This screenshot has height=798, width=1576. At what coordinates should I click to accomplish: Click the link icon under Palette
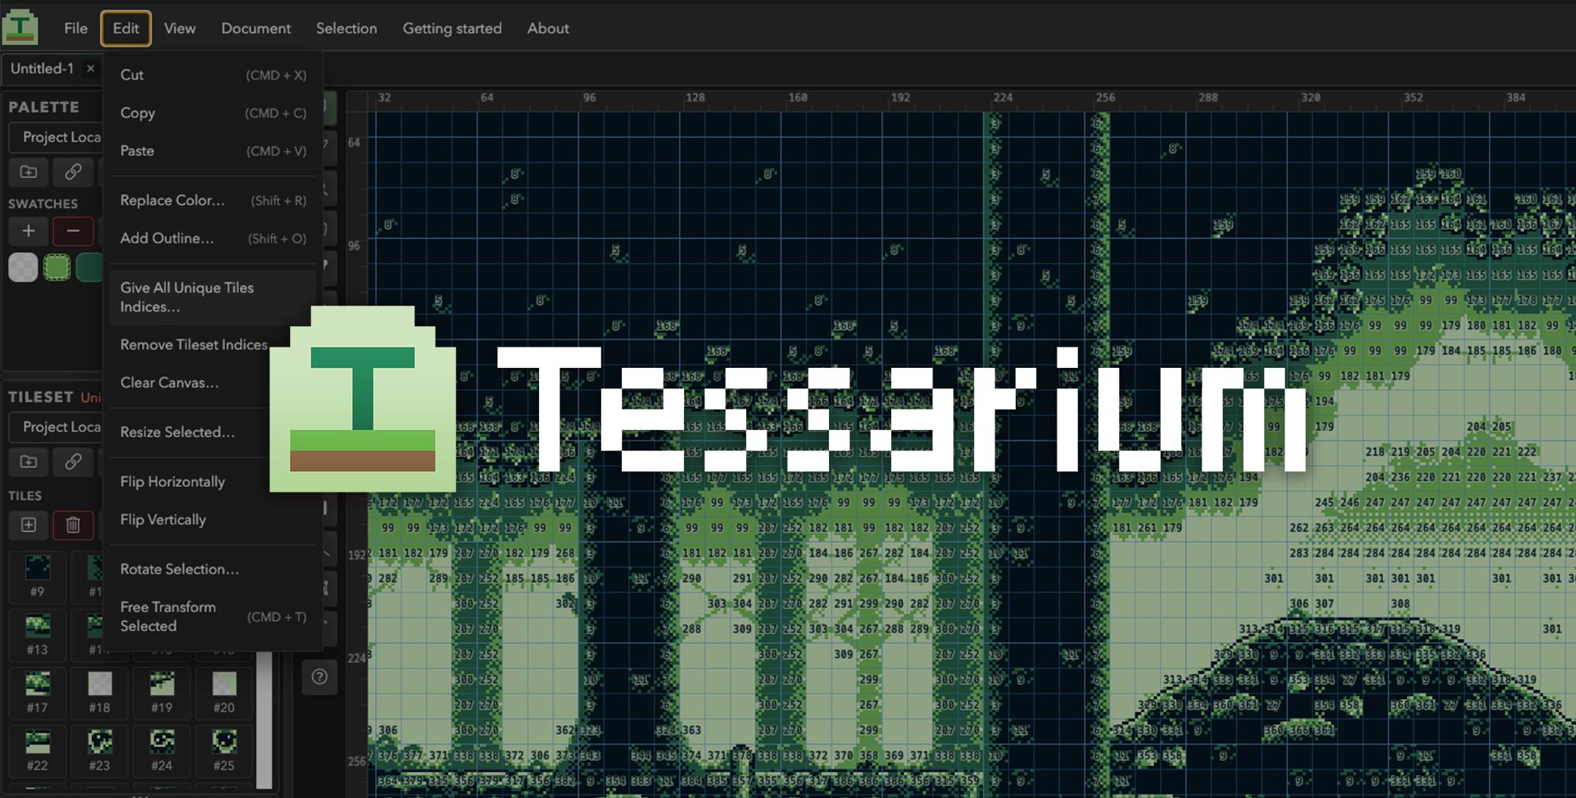coord(73,173)
